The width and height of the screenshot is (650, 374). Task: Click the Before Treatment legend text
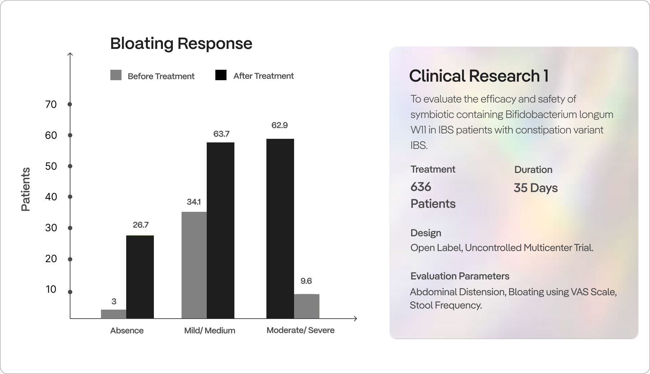161,76
